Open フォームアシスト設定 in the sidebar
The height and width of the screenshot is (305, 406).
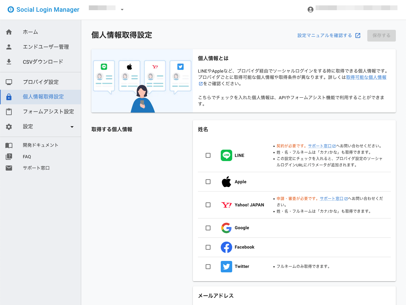(x=41, y=112)
